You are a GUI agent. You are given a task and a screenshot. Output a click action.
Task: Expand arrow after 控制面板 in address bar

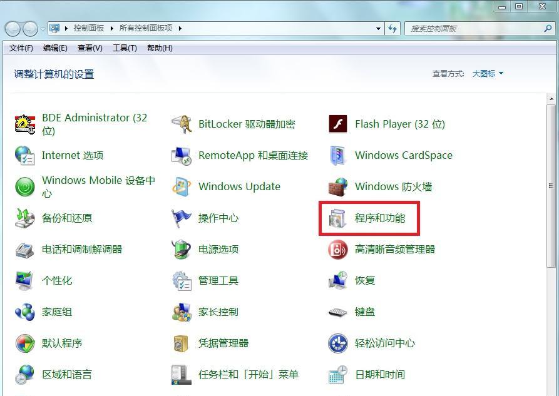[x=111, y=28]
